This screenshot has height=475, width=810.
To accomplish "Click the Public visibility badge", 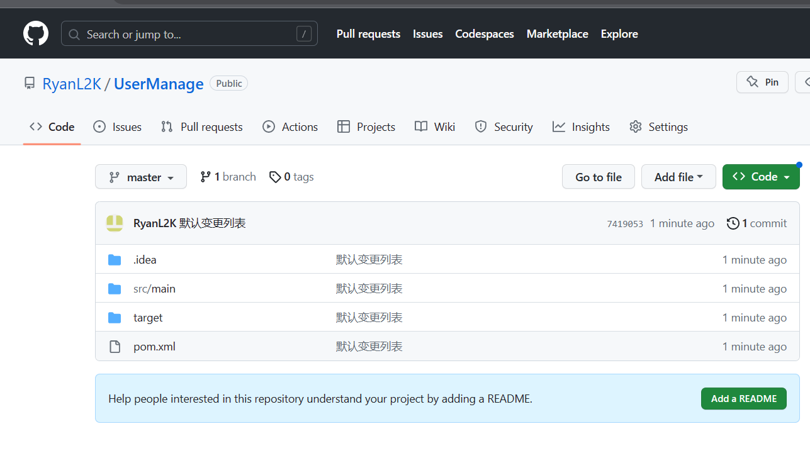I will [229, 84].
